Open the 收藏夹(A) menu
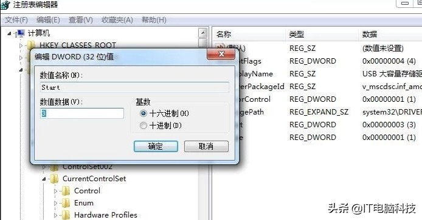Image resolution: width=422 pixels, height=220 pixels. (x=117, y=20)
